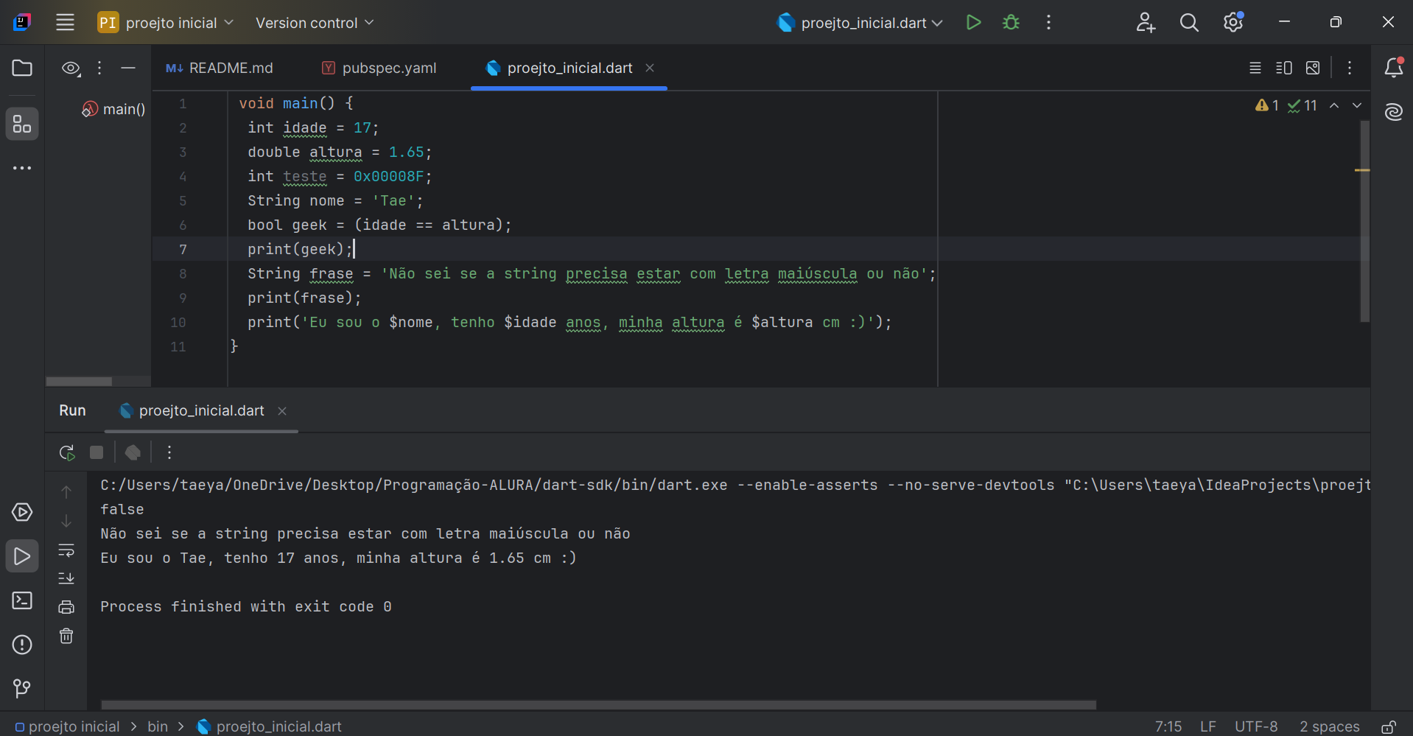Go to next highlighted error
The width and height of the screenshot is (1413, 736).
point(1357,105)
